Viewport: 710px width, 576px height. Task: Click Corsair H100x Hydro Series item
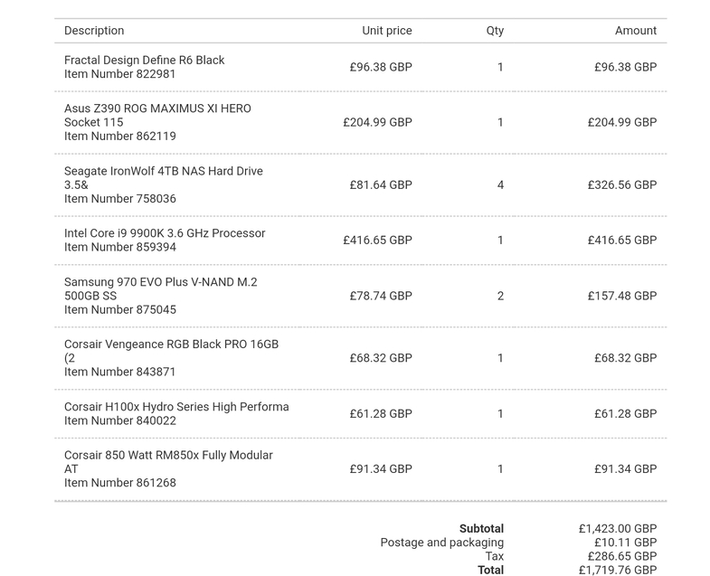[x=176, y=407]
